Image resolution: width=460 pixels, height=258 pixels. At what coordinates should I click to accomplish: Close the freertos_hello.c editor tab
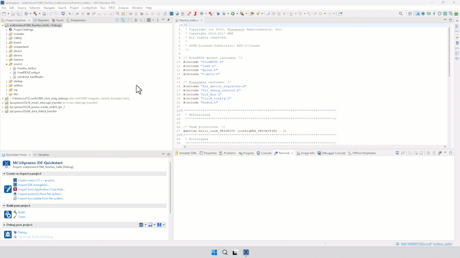pyautogui.click(x=202, y=20)
